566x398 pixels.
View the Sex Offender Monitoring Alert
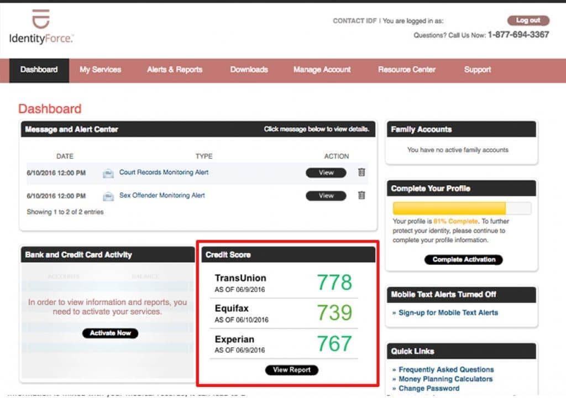[326, 196]
